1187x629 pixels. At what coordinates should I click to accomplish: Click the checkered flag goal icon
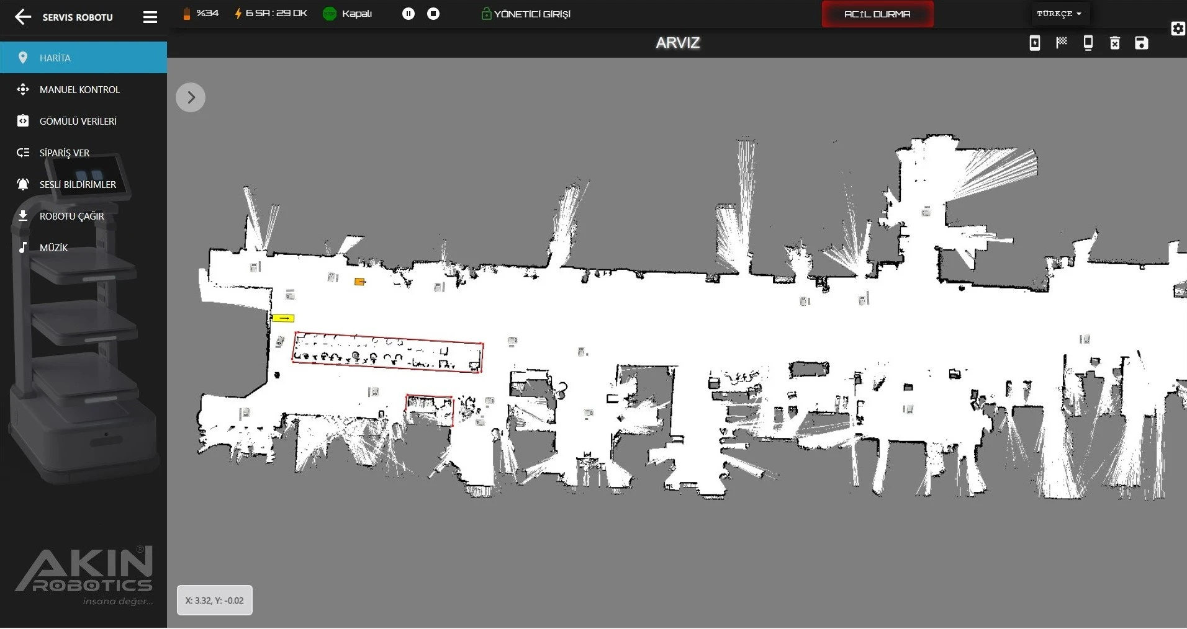coord(1062,43)
